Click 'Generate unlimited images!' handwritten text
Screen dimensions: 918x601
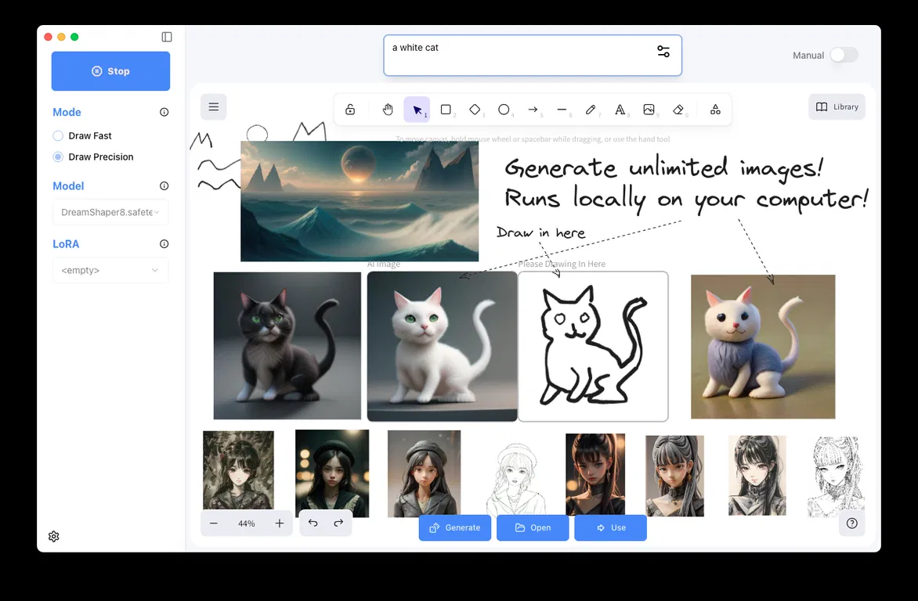pyautogui.click(x=664, y=168)
